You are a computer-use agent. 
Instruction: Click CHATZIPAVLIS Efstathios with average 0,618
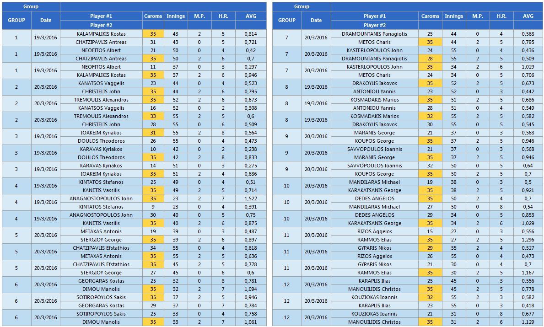[101, 248]
